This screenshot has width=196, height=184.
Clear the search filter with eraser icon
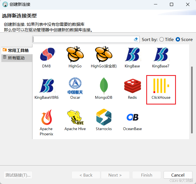[x=136, y=39]
